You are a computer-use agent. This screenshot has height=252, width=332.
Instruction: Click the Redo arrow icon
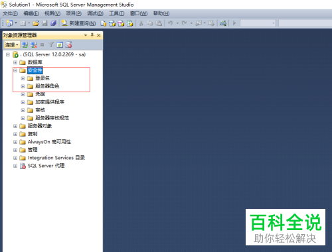click(x=184, y=23)
